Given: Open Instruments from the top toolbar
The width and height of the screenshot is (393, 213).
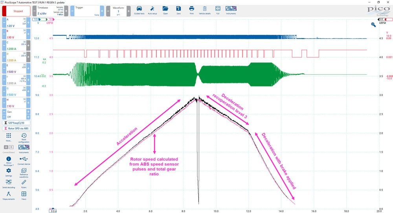Looking at the screenshot, I should tap(231, 10).
